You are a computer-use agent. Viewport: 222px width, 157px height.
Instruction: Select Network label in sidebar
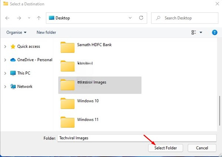tap(25, 86)
